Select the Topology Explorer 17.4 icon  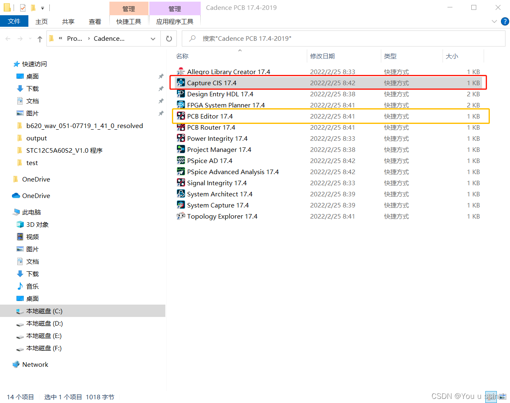[181, 216]
